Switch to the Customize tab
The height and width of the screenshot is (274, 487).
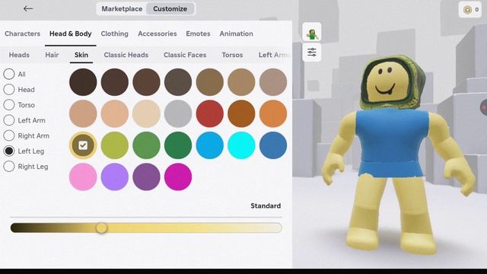coord(170,8)
